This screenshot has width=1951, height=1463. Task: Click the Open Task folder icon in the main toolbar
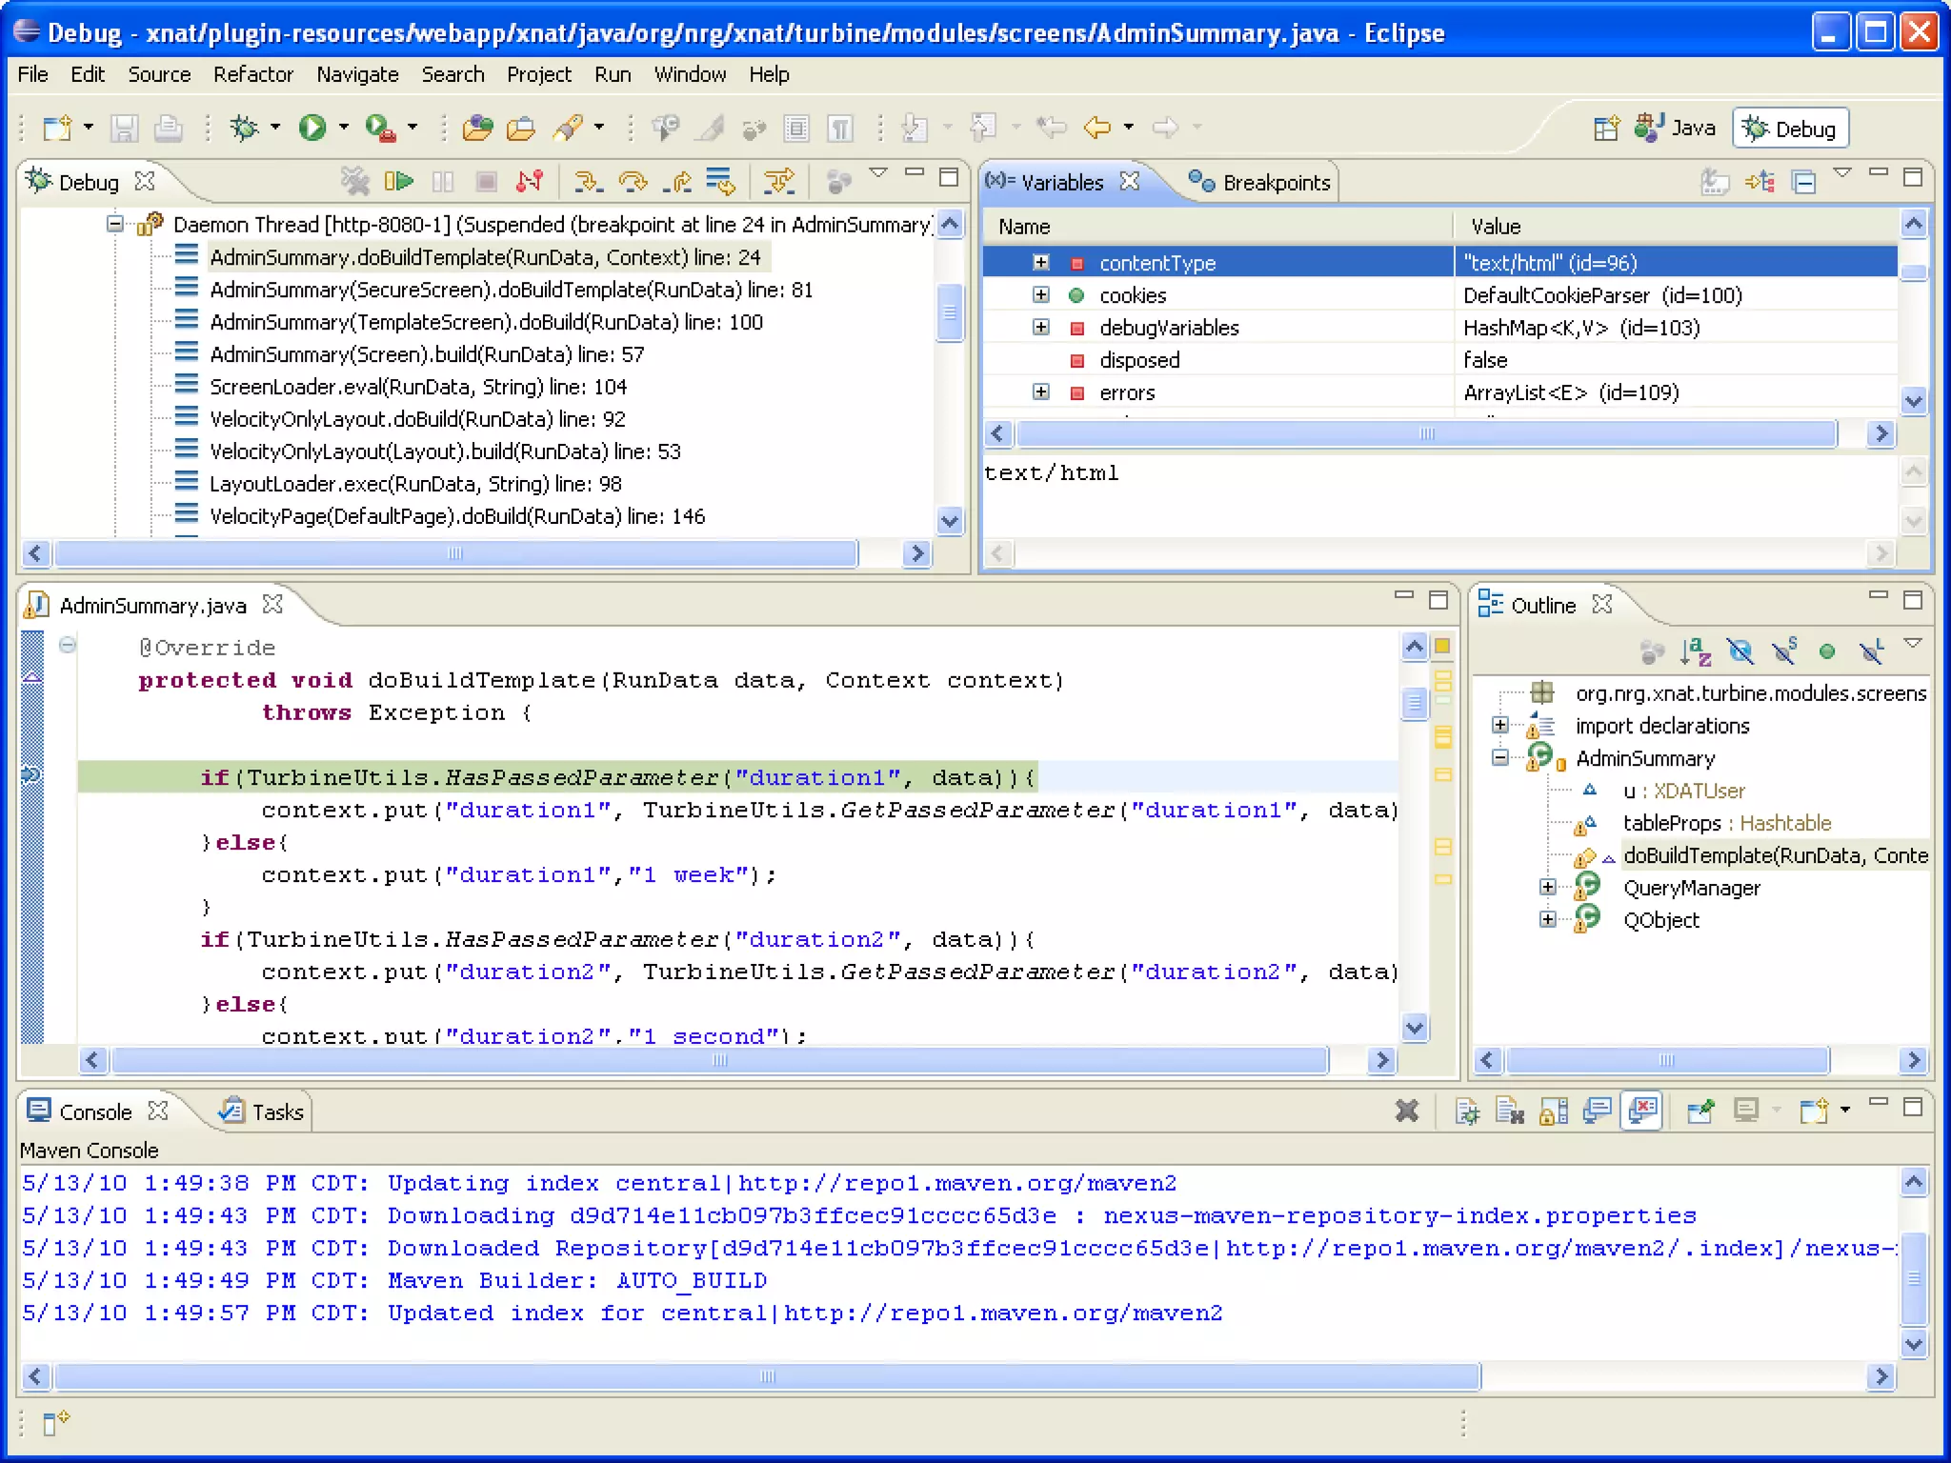click(521, 127)
